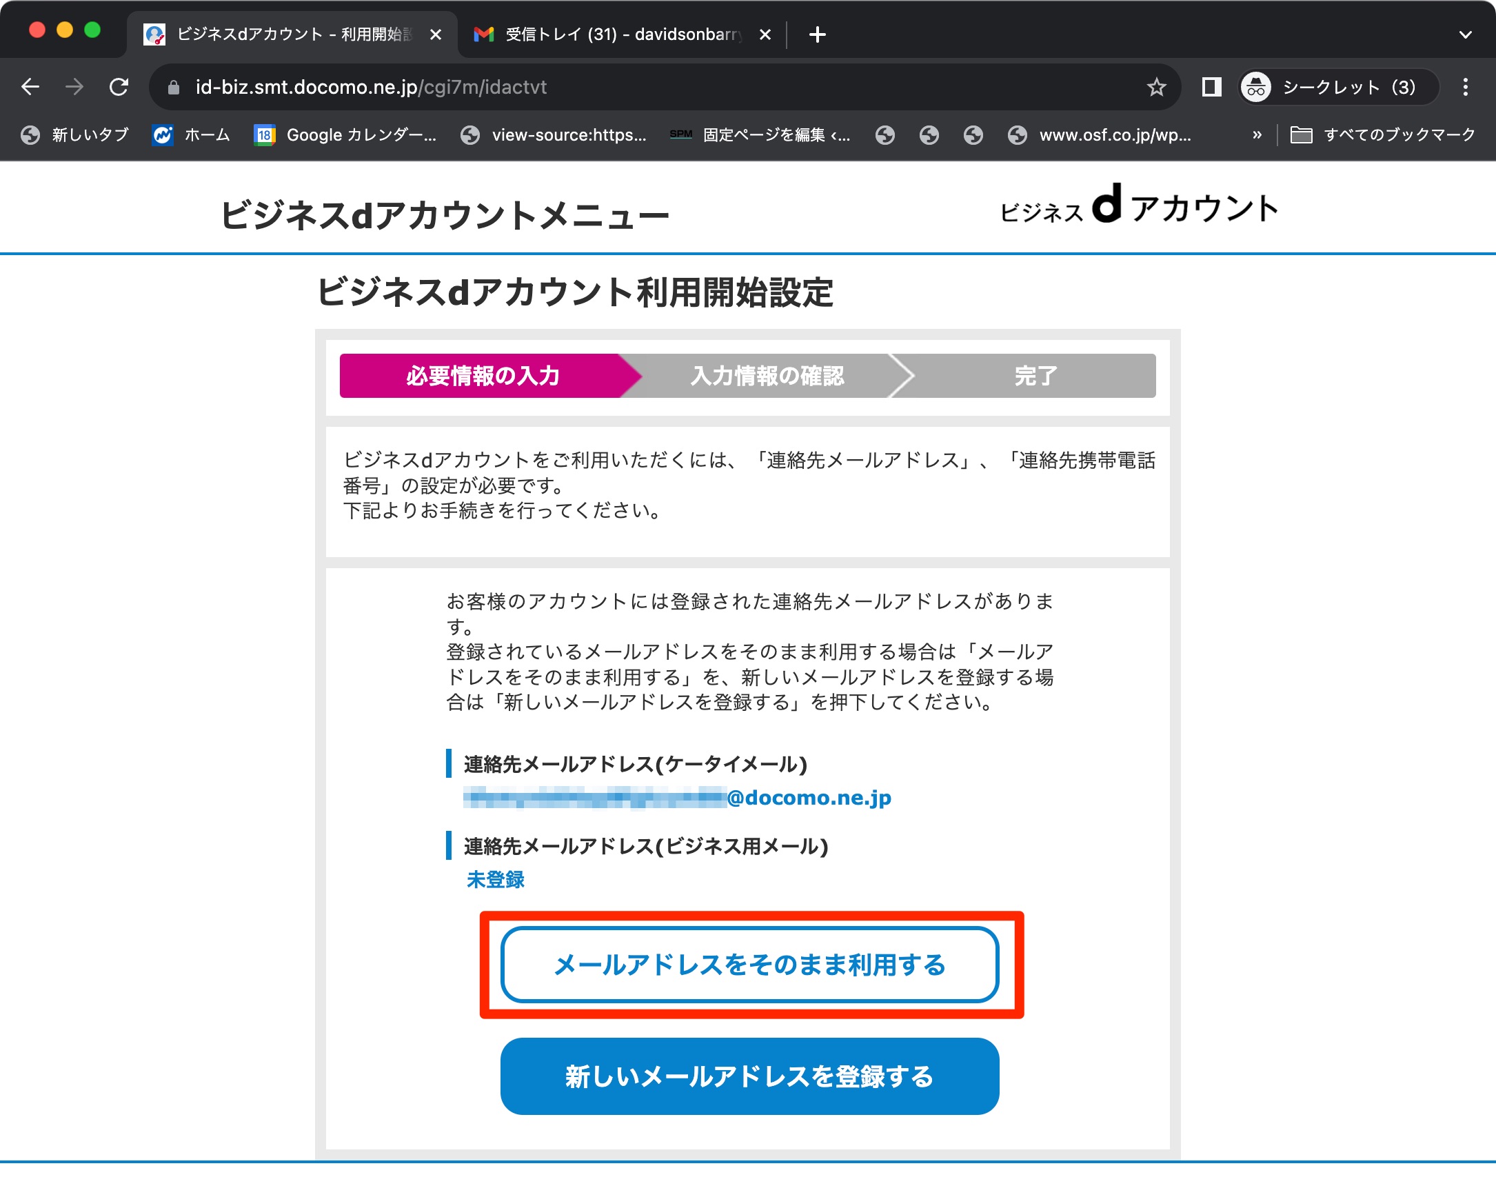
Task: Expand the tab search chevron
Action: (x=1465, y=34)
